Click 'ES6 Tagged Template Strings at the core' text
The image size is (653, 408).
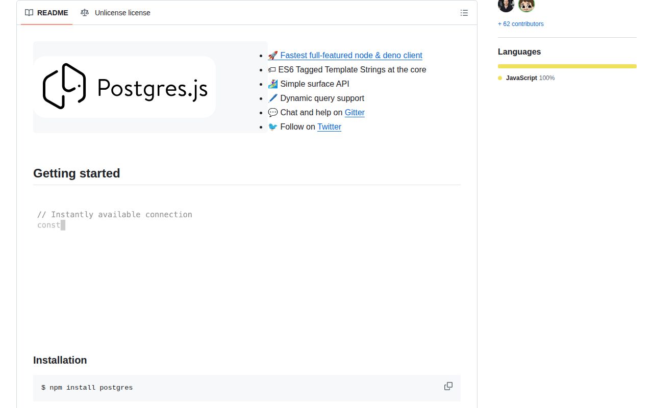(x=352, y=69)
